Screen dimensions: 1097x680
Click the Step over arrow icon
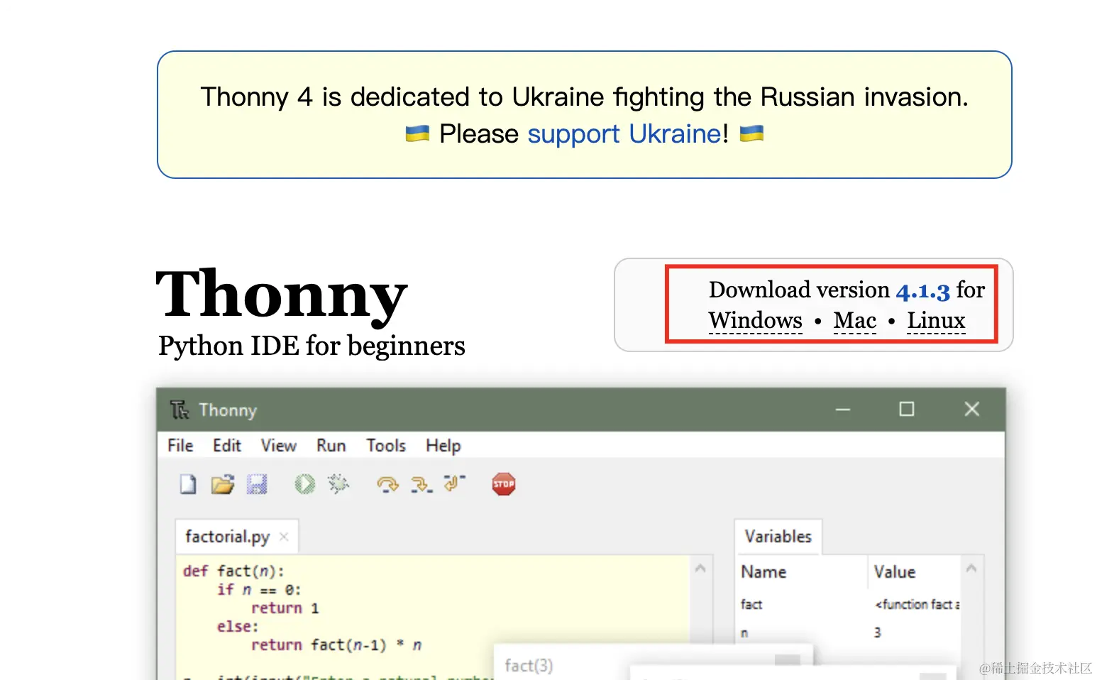click(387, 484)
